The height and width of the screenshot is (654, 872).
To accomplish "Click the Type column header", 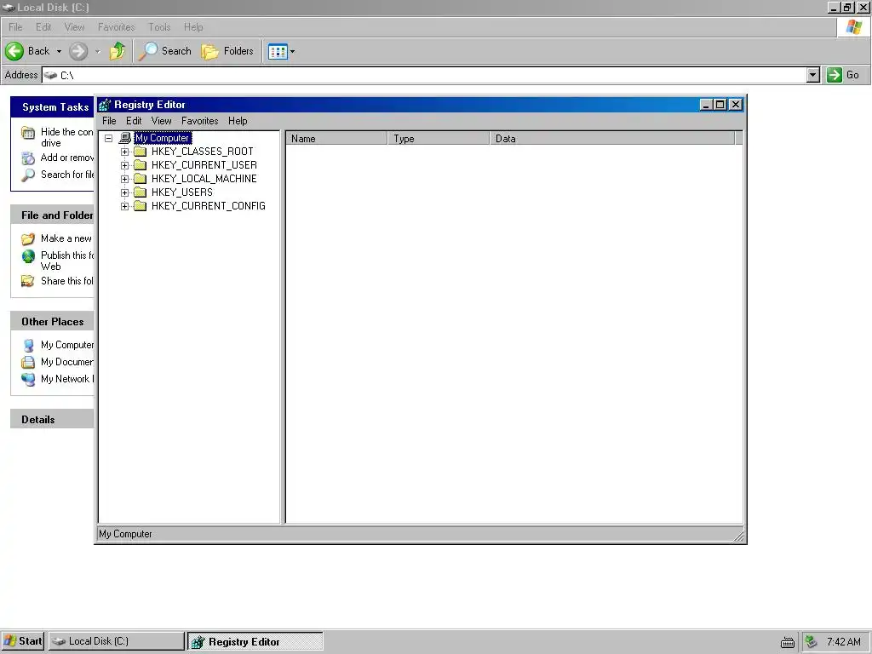I will pos(439,139).
